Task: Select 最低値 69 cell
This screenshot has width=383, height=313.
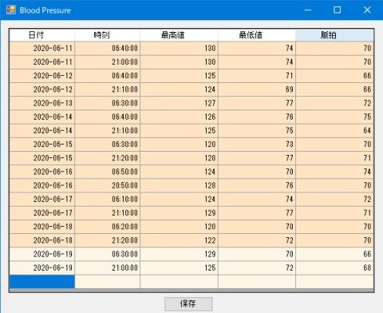Action: pyautogui.click(x=257, y=89)
